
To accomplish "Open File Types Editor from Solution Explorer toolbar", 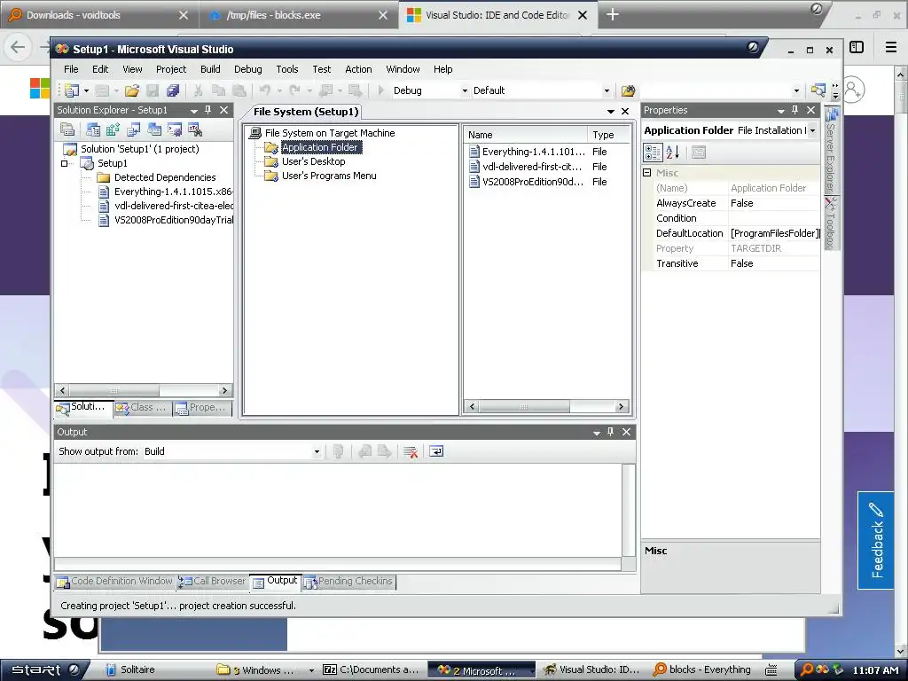I will (133, 129).
